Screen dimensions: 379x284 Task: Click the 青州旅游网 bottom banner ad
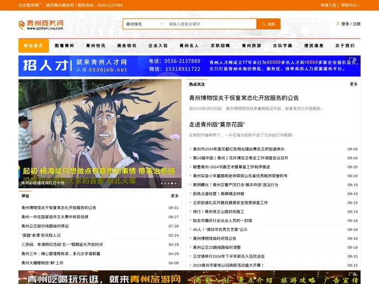pyautogui.click(x=189, y=277)
